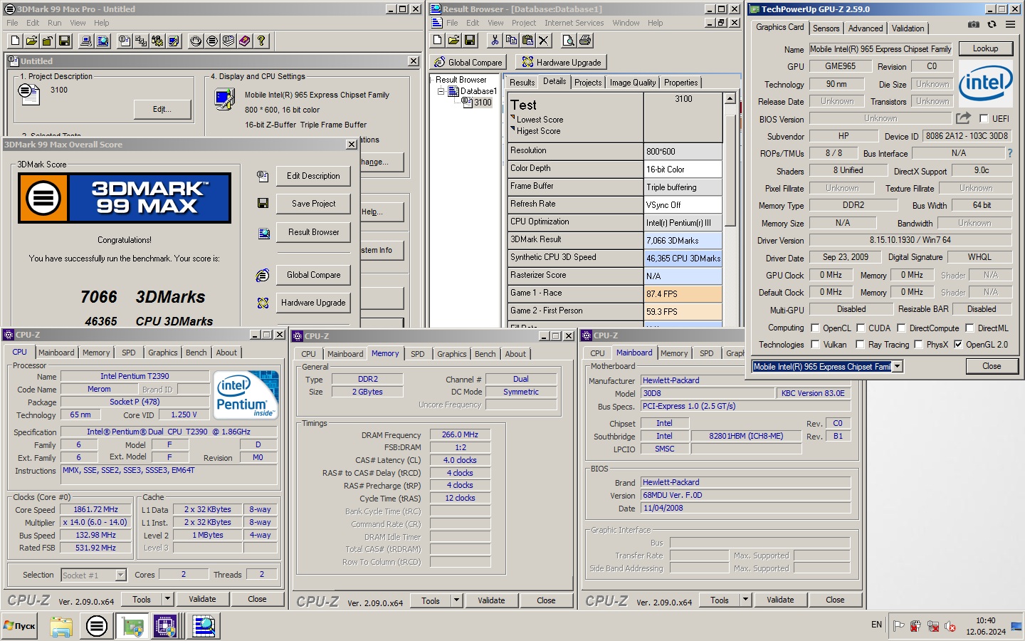
Task: Click purple help book icon in 3DMark toolbar
Action: [245, 41]
